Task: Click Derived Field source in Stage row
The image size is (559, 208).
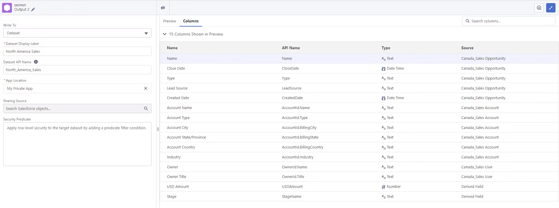Action: (472, 196)
